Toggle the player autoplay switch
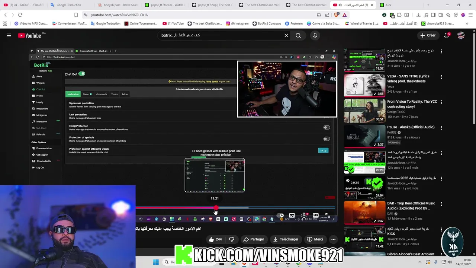476x268 pixels. point(280,216)
